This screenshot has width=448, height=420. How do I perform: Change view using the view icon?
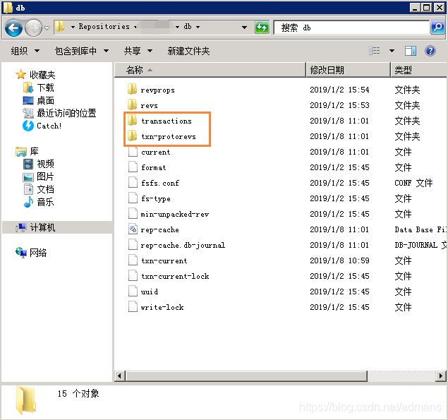point(375,51)
